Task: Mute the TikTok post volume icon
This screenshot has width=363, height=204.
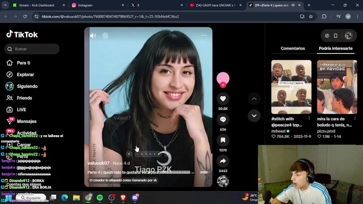Action: click(x=93, y=36)
